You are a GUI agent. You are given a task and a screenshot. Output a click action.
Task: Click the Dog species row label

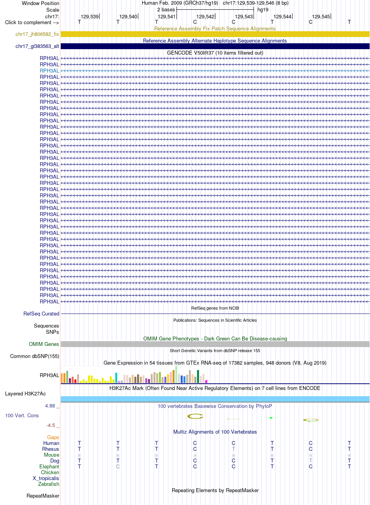point(55,461)
